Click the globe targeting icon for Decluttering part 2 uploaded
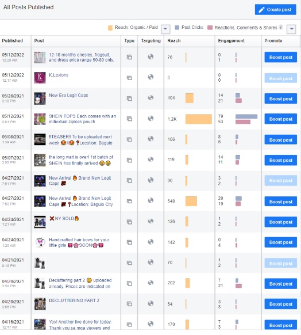Screen dimensions: 301x335 [150, 283]
